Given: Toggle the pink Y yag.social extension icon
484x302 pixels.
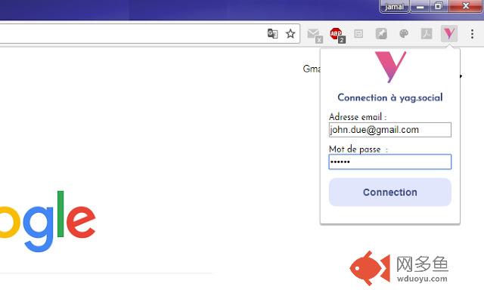Looking at the screenshot, I should point(449,33).
